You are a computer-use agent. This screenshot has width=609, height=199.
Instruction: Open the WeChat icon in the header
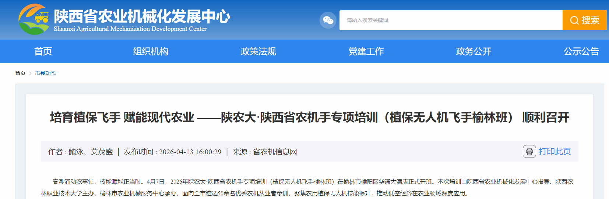click(328, 20)
